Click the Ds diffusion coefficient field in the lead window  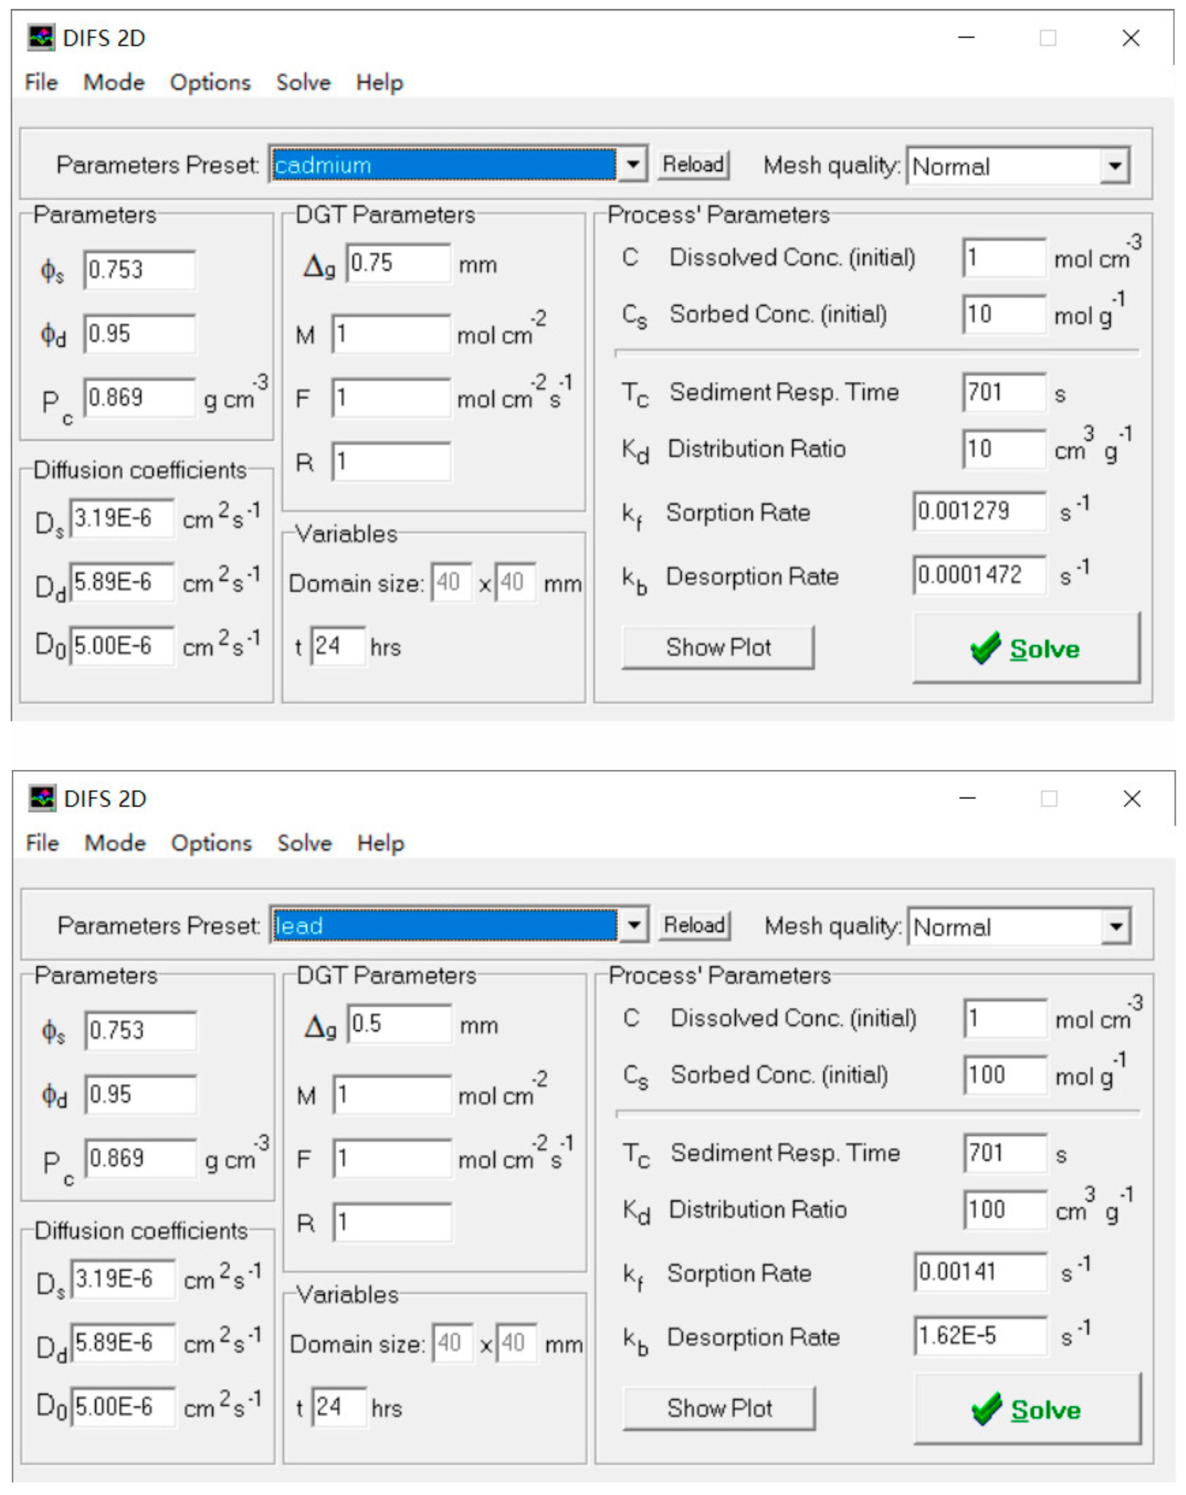(123, 1279)
